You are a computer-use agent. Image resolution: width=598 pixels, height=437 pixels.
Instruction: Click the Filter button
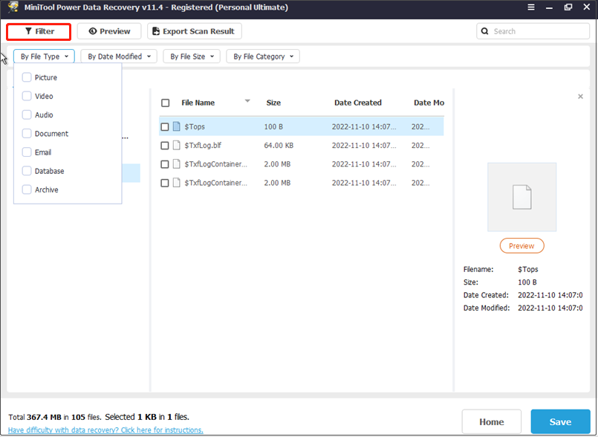click(x=39, y=31)
